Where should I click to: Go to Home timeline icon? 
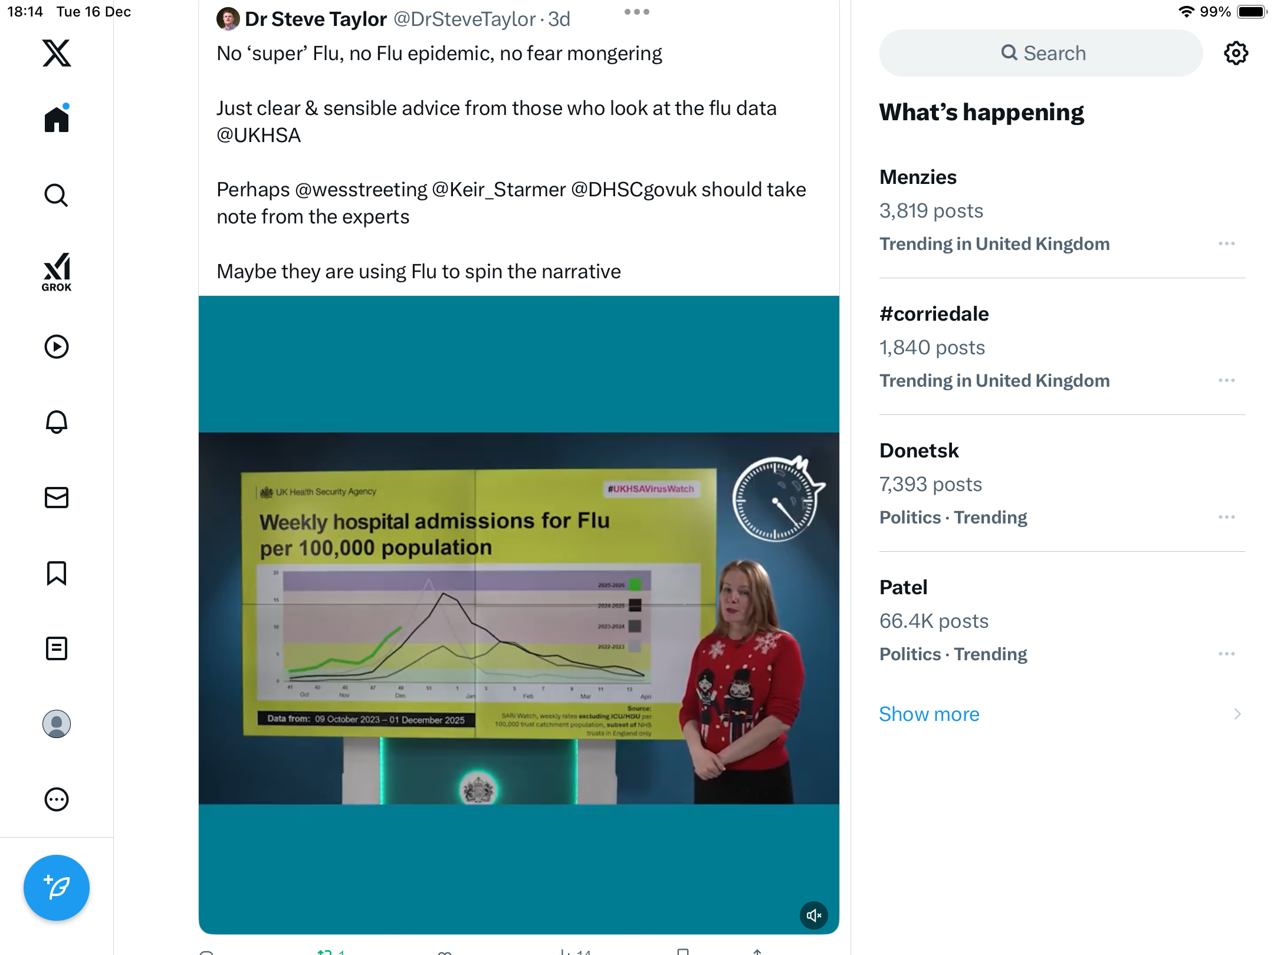pos(57,120)
